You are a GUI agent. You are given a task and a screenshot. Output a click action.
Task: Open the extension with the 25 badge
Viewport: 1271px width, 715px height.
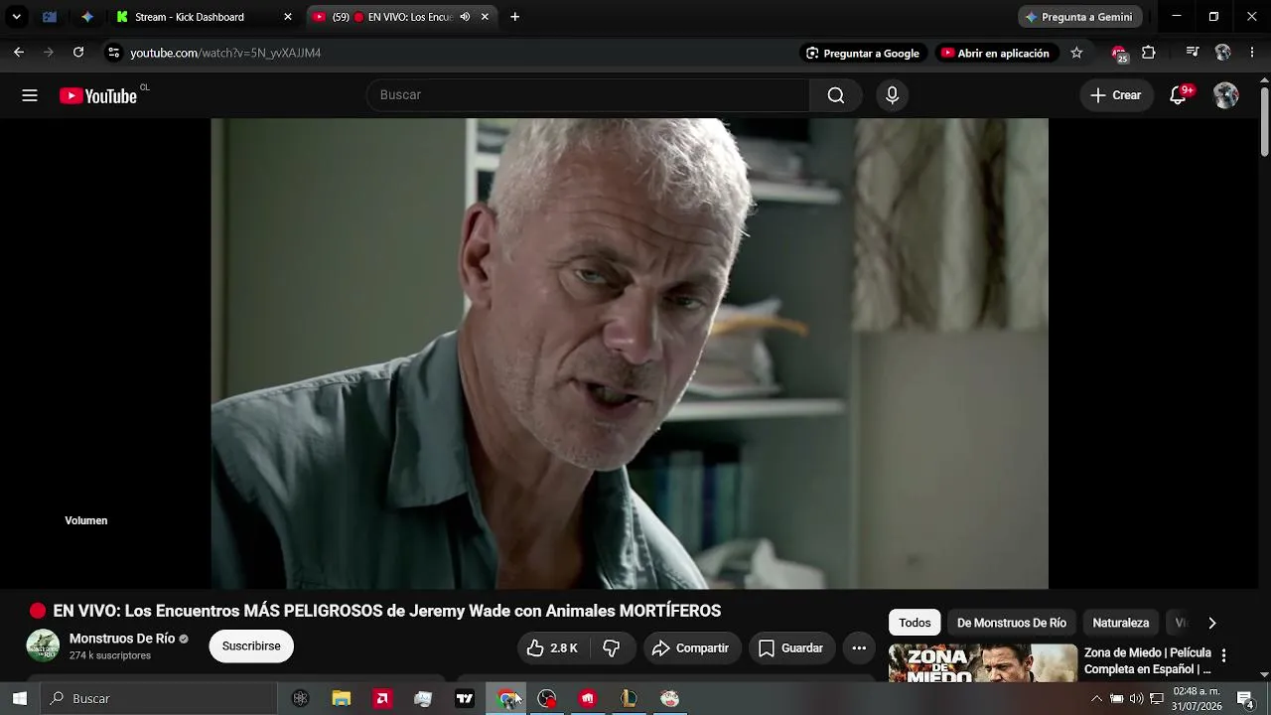(1119, 54)
